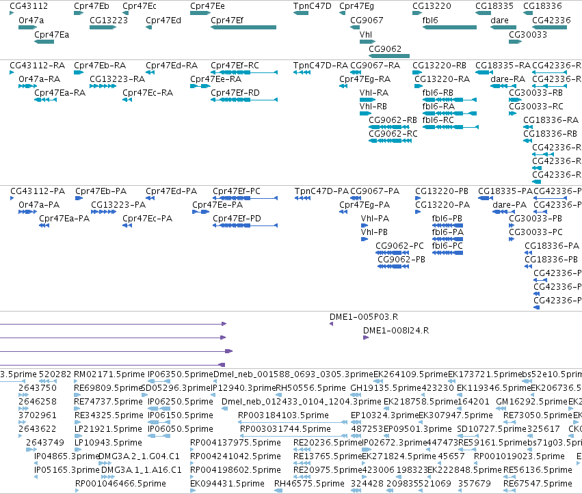Select the RP001046466.5prime EST
Image resolution: width=582 pixels, height=494 pixels.
[x=77, y=491]
